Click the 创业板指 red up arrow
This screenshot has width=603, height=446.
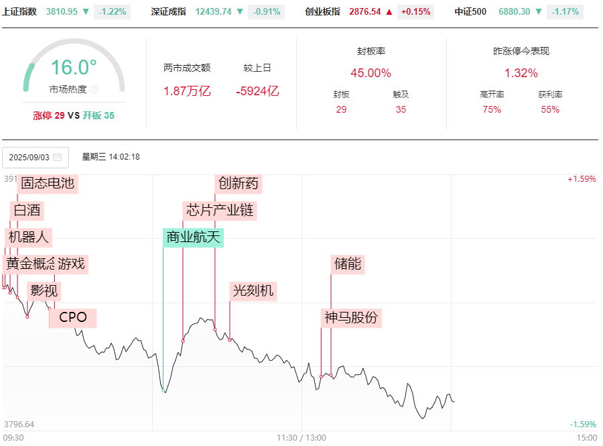389,11
